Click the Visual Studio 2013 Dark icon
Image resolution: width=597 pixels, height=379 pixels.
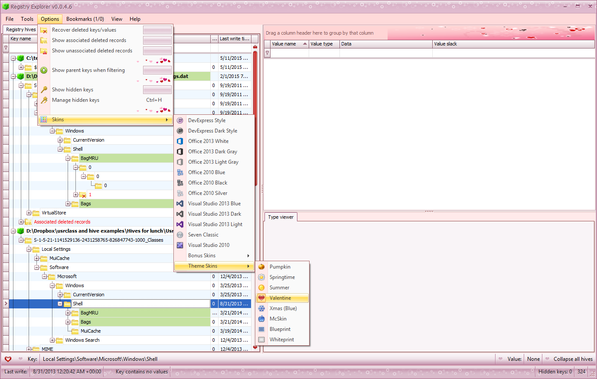tap(180, 214)
